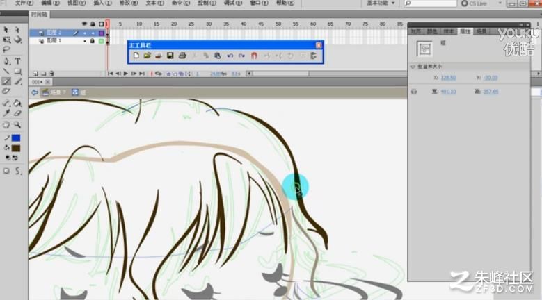The width and height of the screenshot is (542, 300).
Task: Switch to the 属性 panel tab
Action: (x=465, y=31)
